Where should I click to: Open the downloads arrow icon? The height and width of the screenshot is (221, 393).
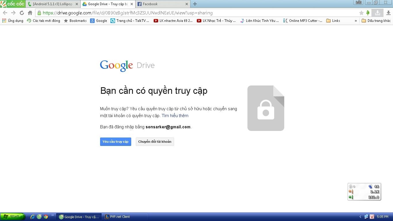(388, 13)
